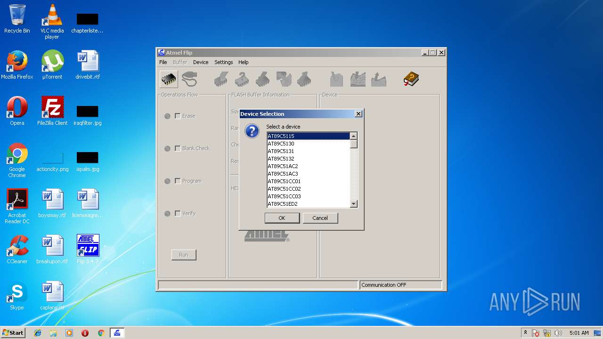Click the Edit Buffer toolbar icon
Screen dimensions: 603x339
(x=336, y=79)
